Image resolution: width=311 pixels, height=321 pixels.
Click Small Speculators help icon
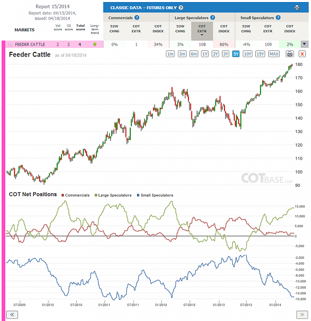click(278, 17)
